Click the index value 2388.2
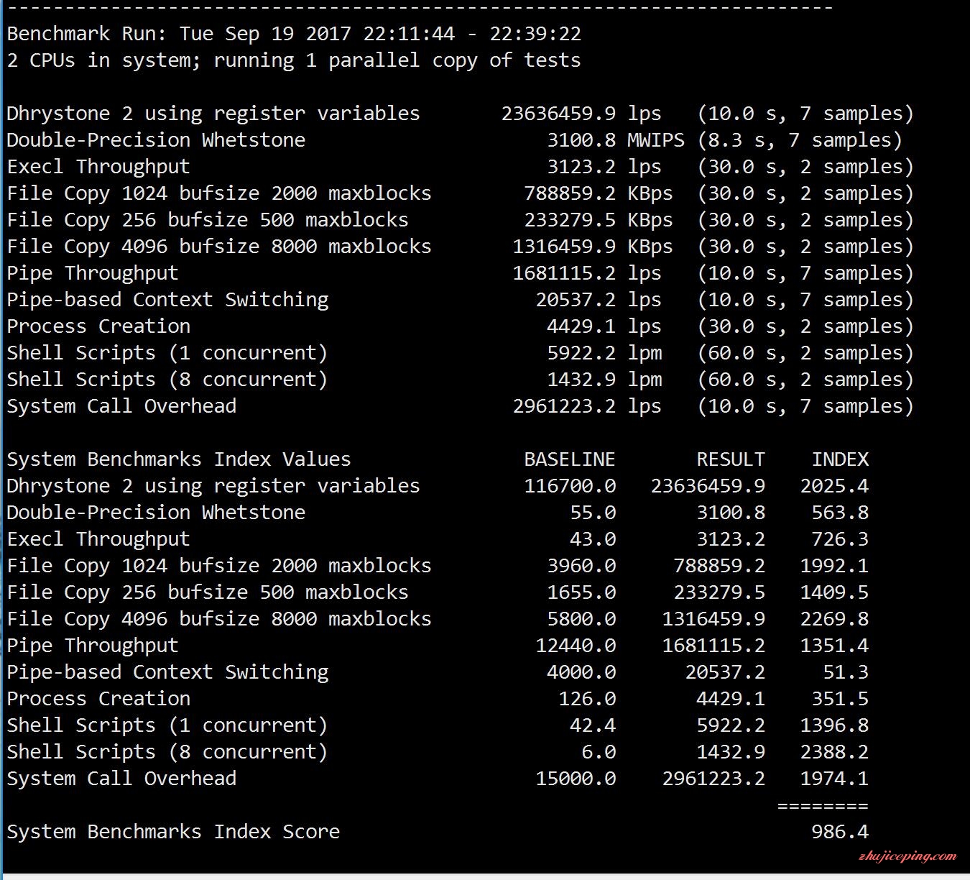This screenshot has width=970, height=880. [x=834, y=752]
